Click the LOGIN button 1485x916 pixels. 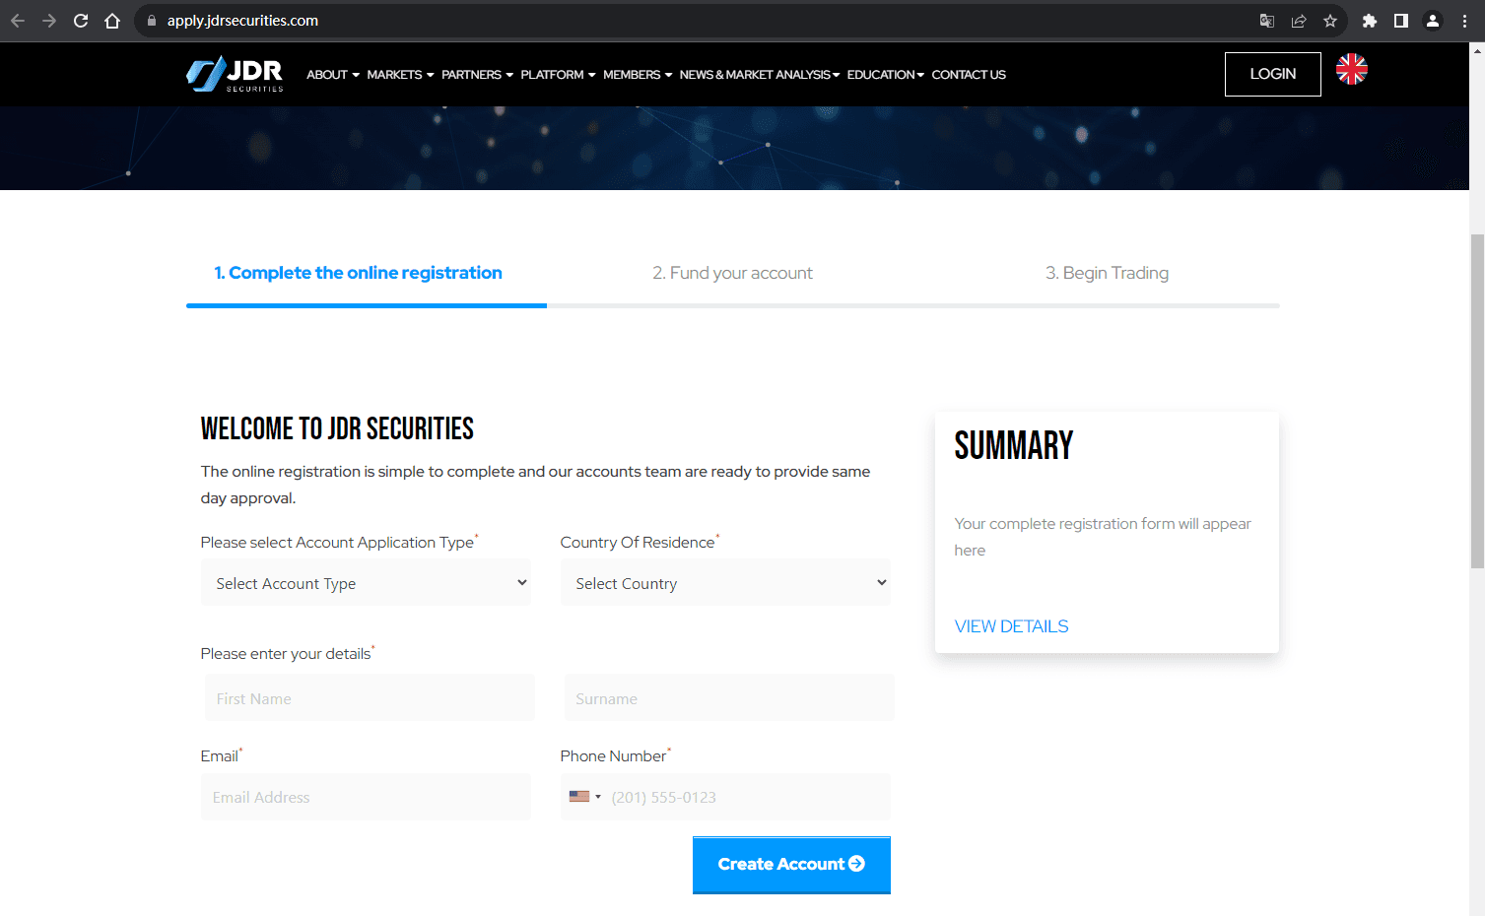(1272, 74)
